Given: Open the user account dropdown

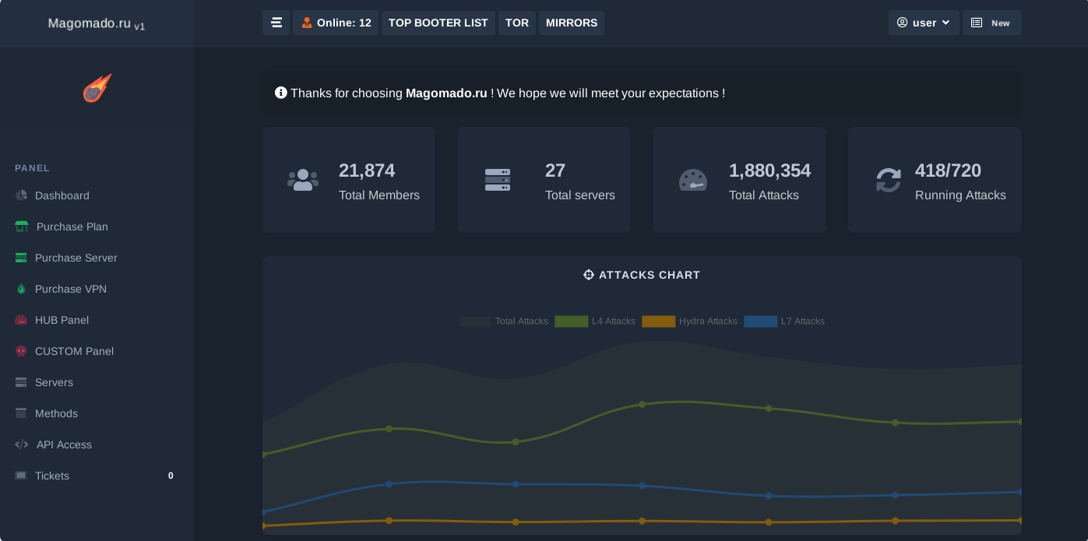Looking at the screenshot, I should coord(924,23).
